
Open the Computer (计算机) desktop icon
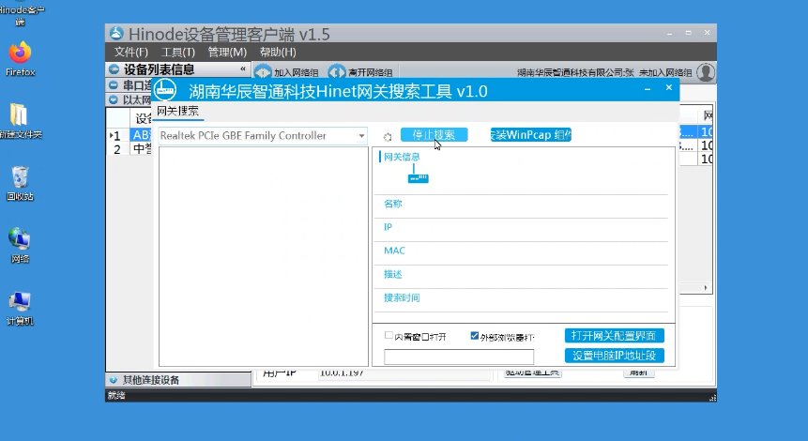click(20, 303)
